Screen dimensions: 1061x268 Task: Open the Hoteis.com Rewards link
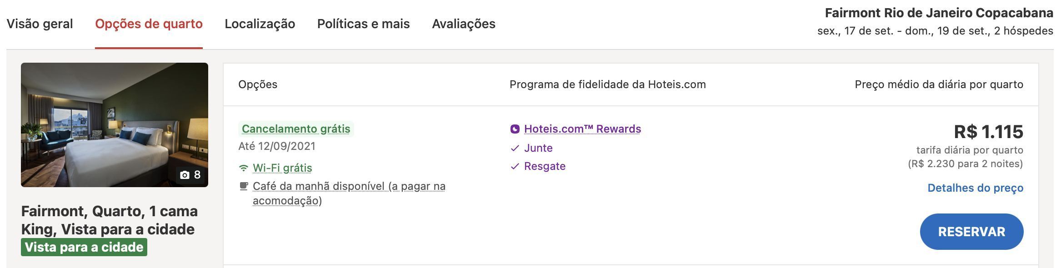pos(582,129)
